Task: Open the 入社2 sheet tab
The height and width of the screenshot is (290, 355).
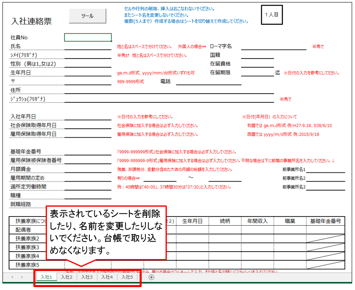Action: (66, 277)
